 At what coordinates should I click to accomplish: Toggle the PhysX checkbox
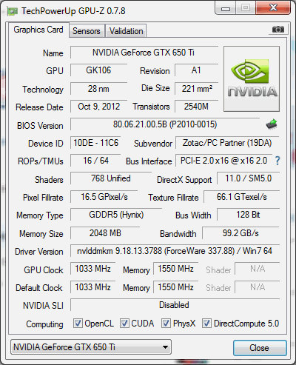[166, 323]
